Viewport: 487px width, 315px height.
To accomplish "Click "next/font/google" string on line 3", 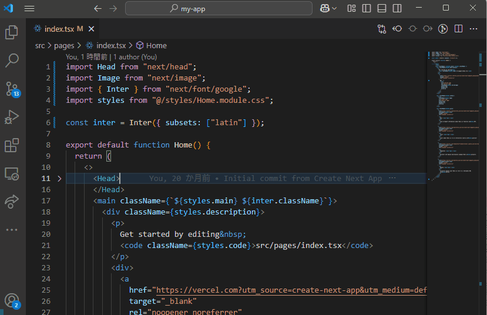I will [206, 89].
